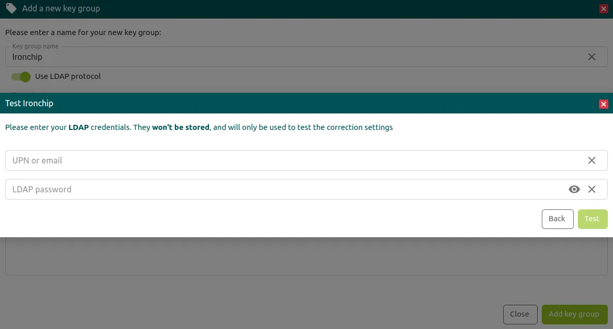Clear the UPN or email field
The width and height of the screenshot is (613, 329).
click(x=591, y=160)
